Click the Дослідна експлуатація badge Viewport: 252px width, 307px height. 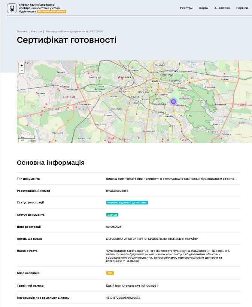tap(51, 11)
